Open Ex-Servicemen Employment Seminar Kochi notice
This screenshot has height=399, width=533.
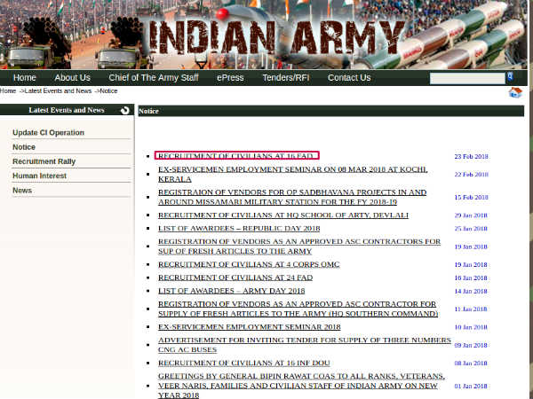click(292, 174)
